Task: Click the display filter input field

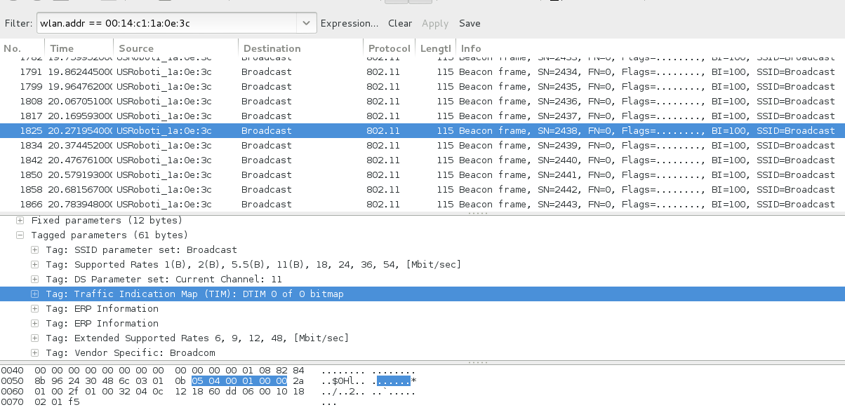Action: (167, 23)
